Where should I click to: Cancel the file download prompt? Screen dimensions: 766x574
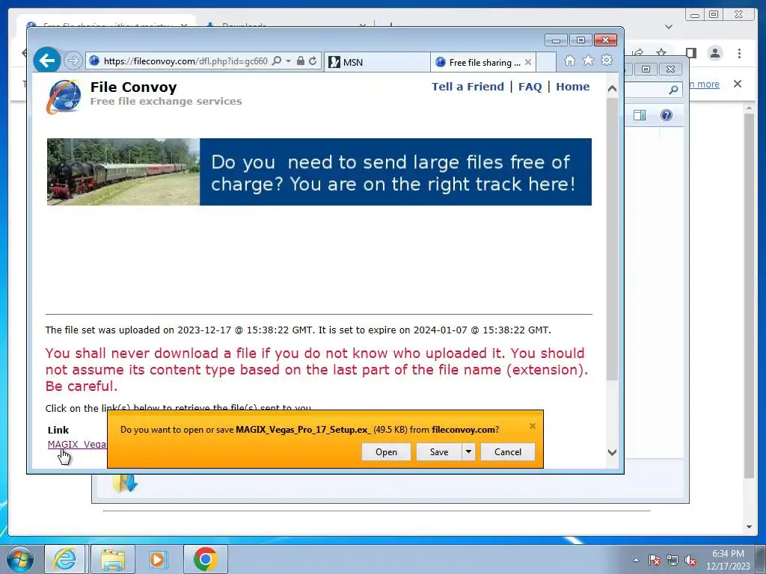point(508,452)
